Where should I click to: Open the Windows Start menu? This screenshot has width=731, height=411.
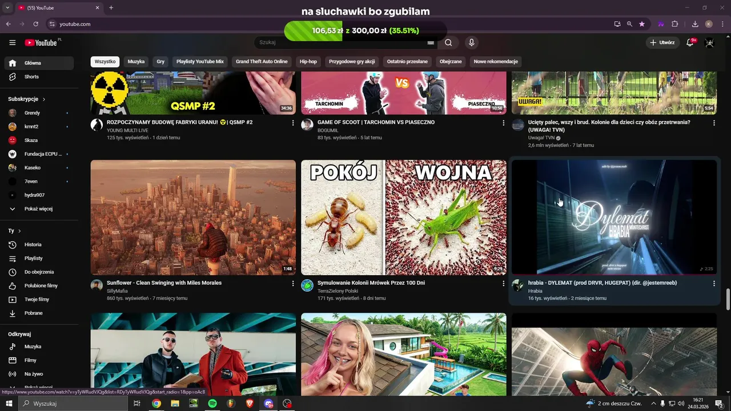(x=9, y=404)
